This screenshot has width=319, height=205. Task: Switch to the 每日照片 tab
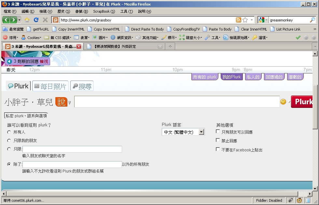(x=50, y=86)
